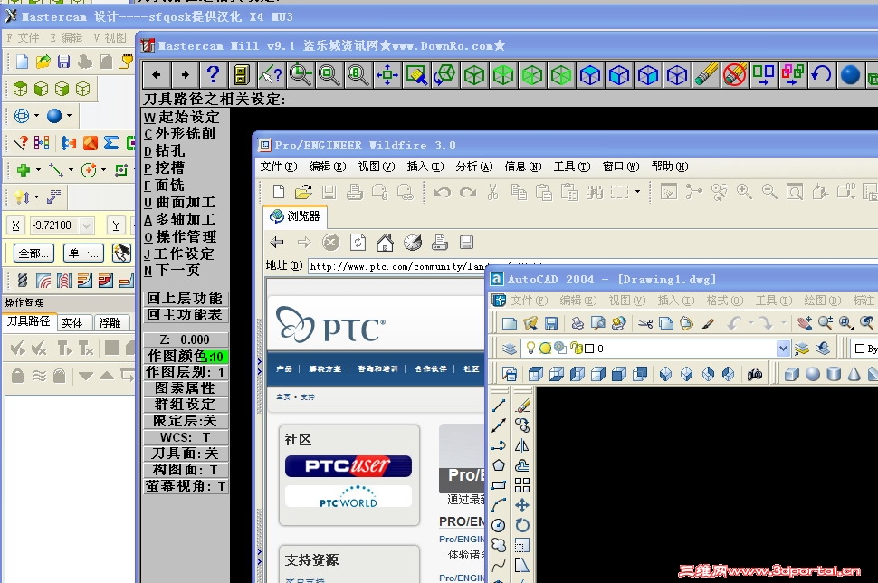Click the back arrow in Mastercam Mill toolbar
878x583 pixels.
click(157, 74)
